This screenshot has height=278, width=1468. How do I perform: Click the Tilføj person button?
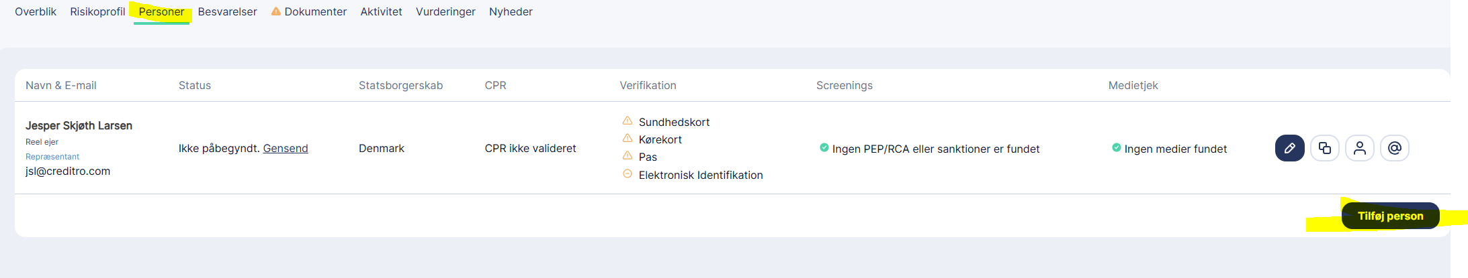[1390, 216]
